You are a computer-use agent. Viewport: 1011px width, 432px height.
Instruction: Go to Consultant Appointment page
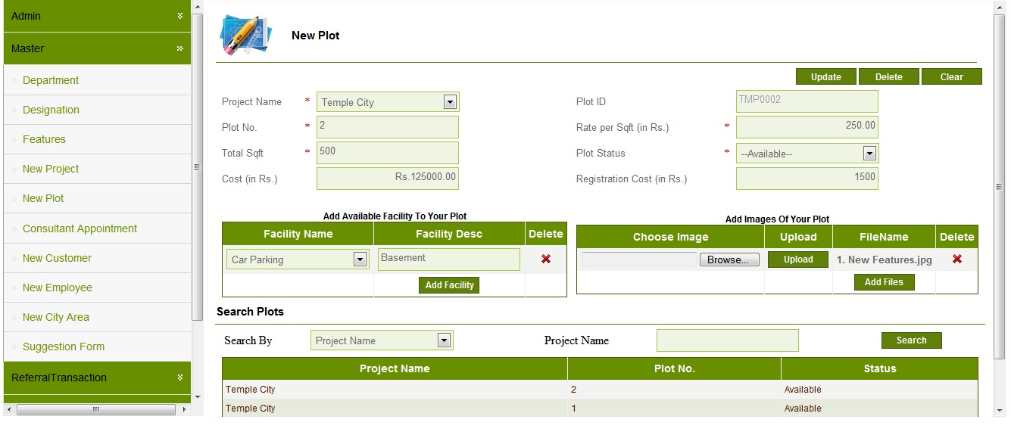click(x=80, y=228)
